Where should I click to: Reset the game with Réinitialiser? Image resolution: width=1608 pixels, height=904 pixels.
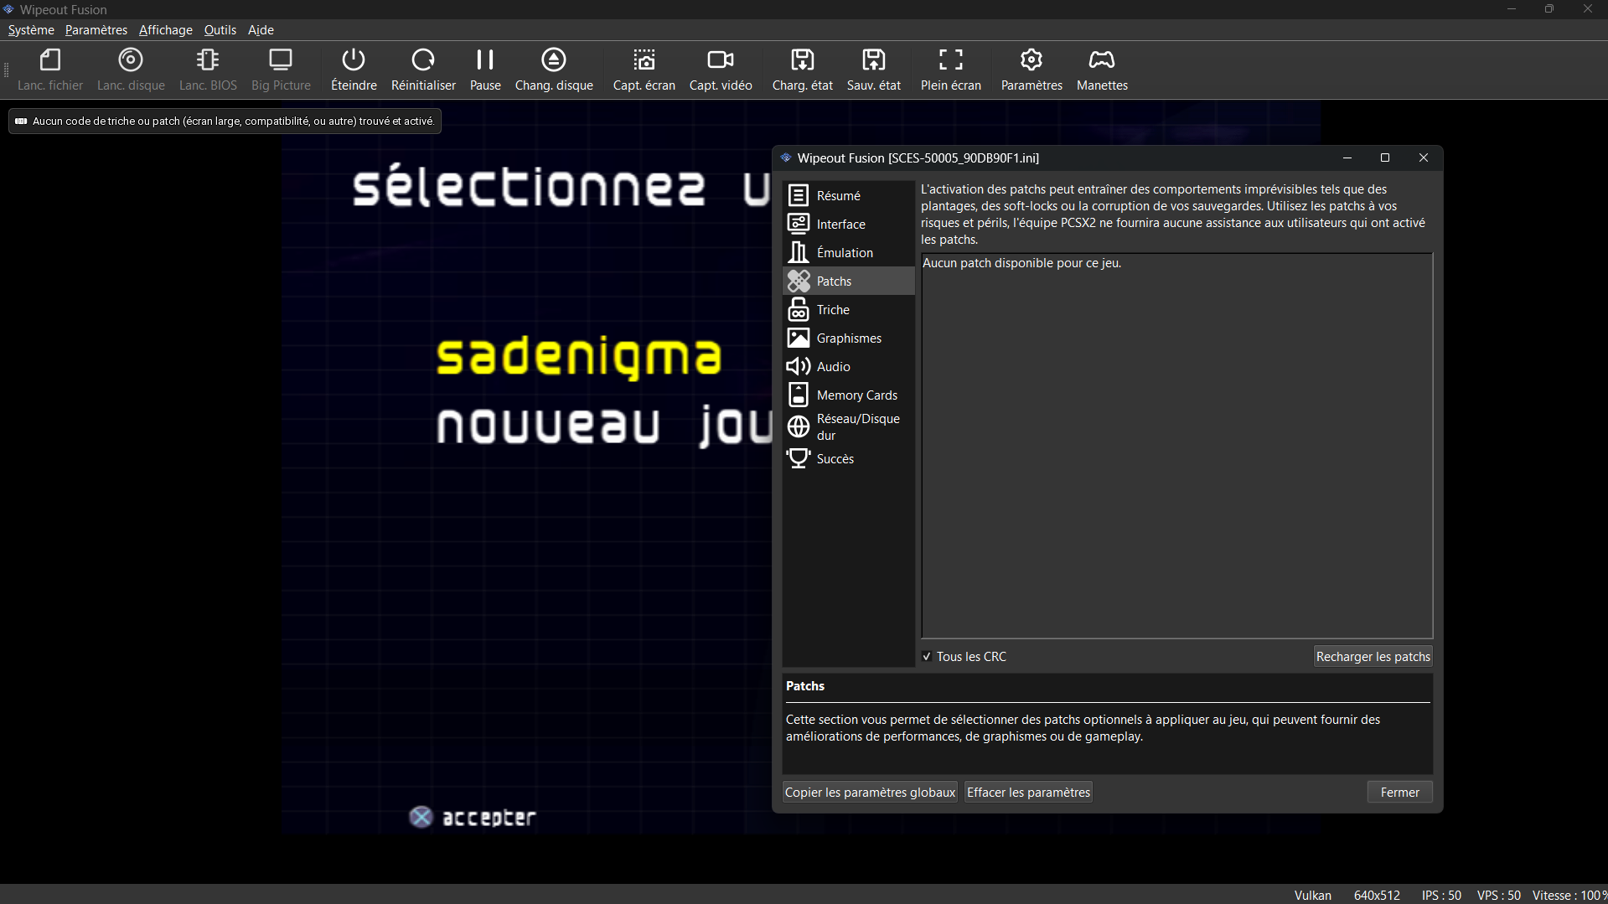[423, 70]
